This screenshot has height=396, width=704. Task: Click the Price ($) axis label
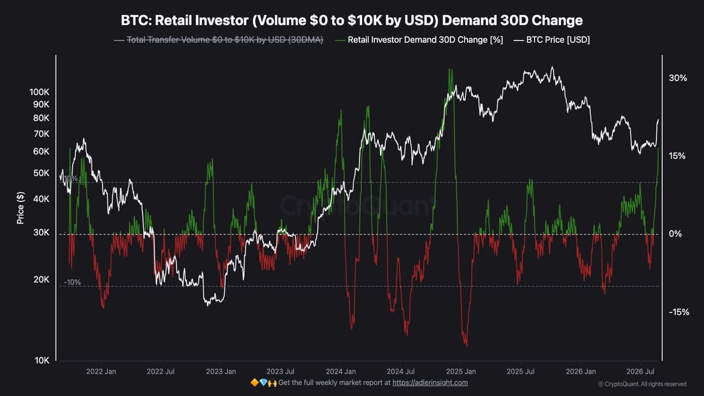21,208
